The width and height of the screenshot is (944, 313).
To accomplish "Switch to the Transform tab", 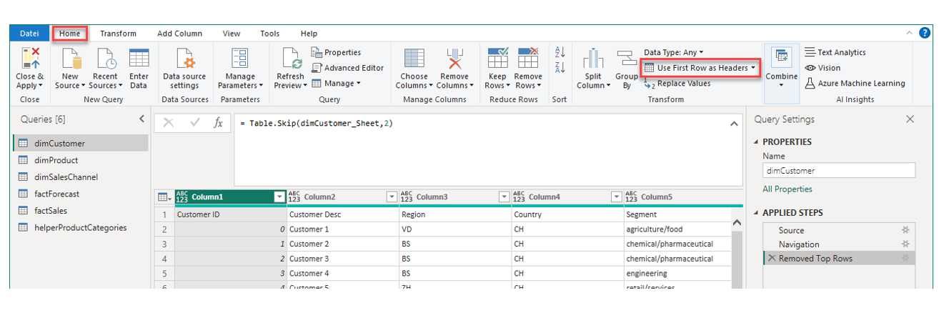I will [118, 34].
